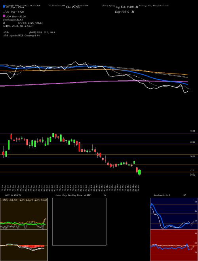Viewport: 198px width, 261px height.
Task: Open the ADX line chart thumbnail
Action: 24,214
